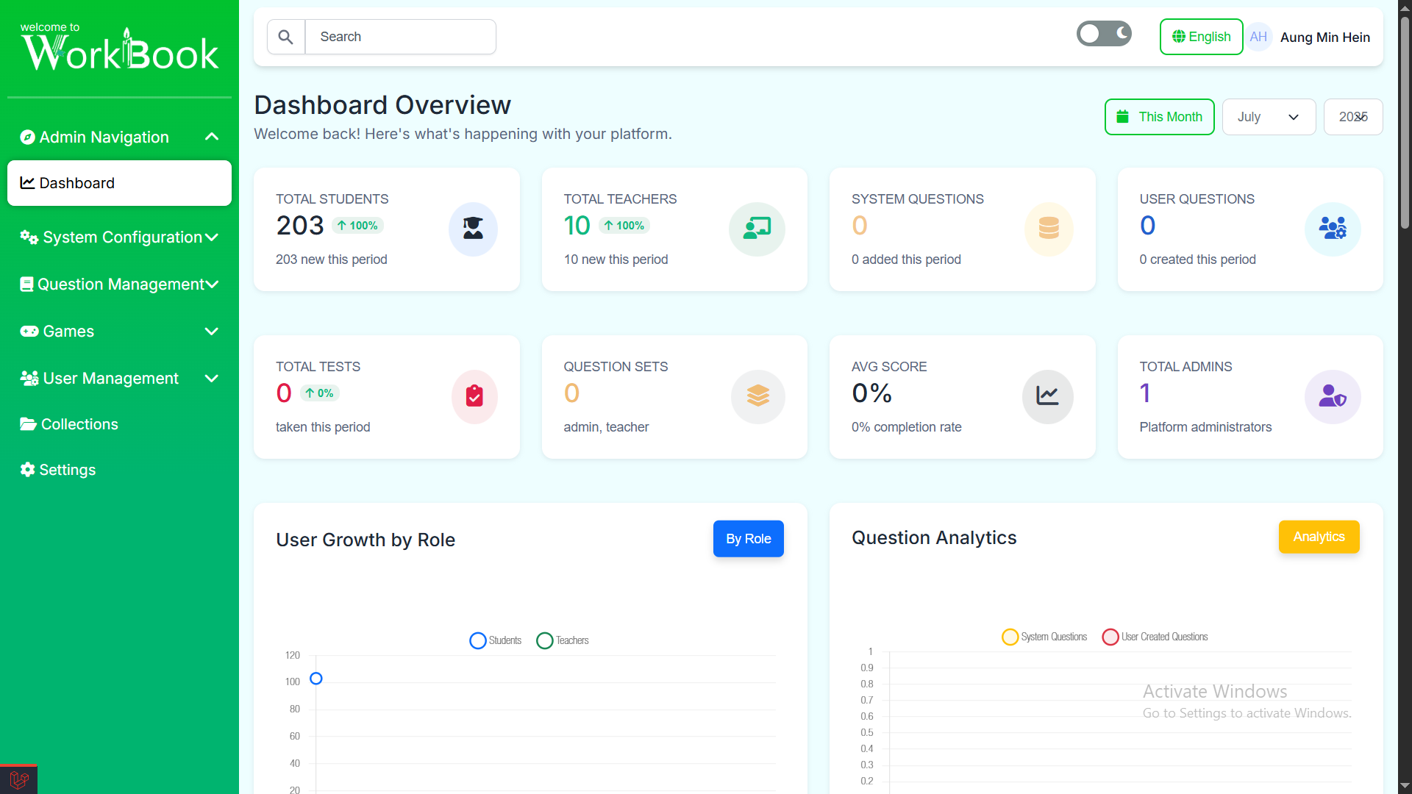This screenshot has height=794, width=1412.
Task: Click the Total Tests clipboard icon
Action: click(x=474, y=396)
